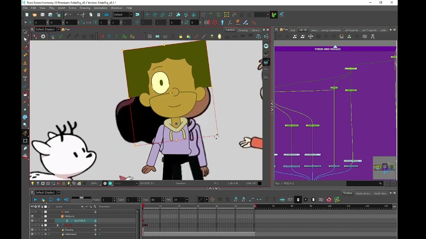This screenshot has height=239, width=426.
Task: Click the Cut scissors icon
Action: coord(83,15)
